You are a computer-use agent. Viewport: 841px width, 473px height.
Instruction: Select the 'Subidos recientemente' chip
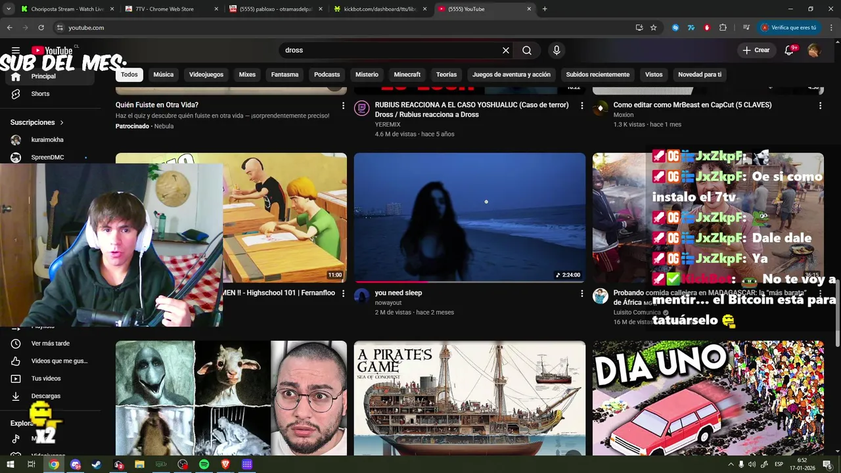pos(598,74)
